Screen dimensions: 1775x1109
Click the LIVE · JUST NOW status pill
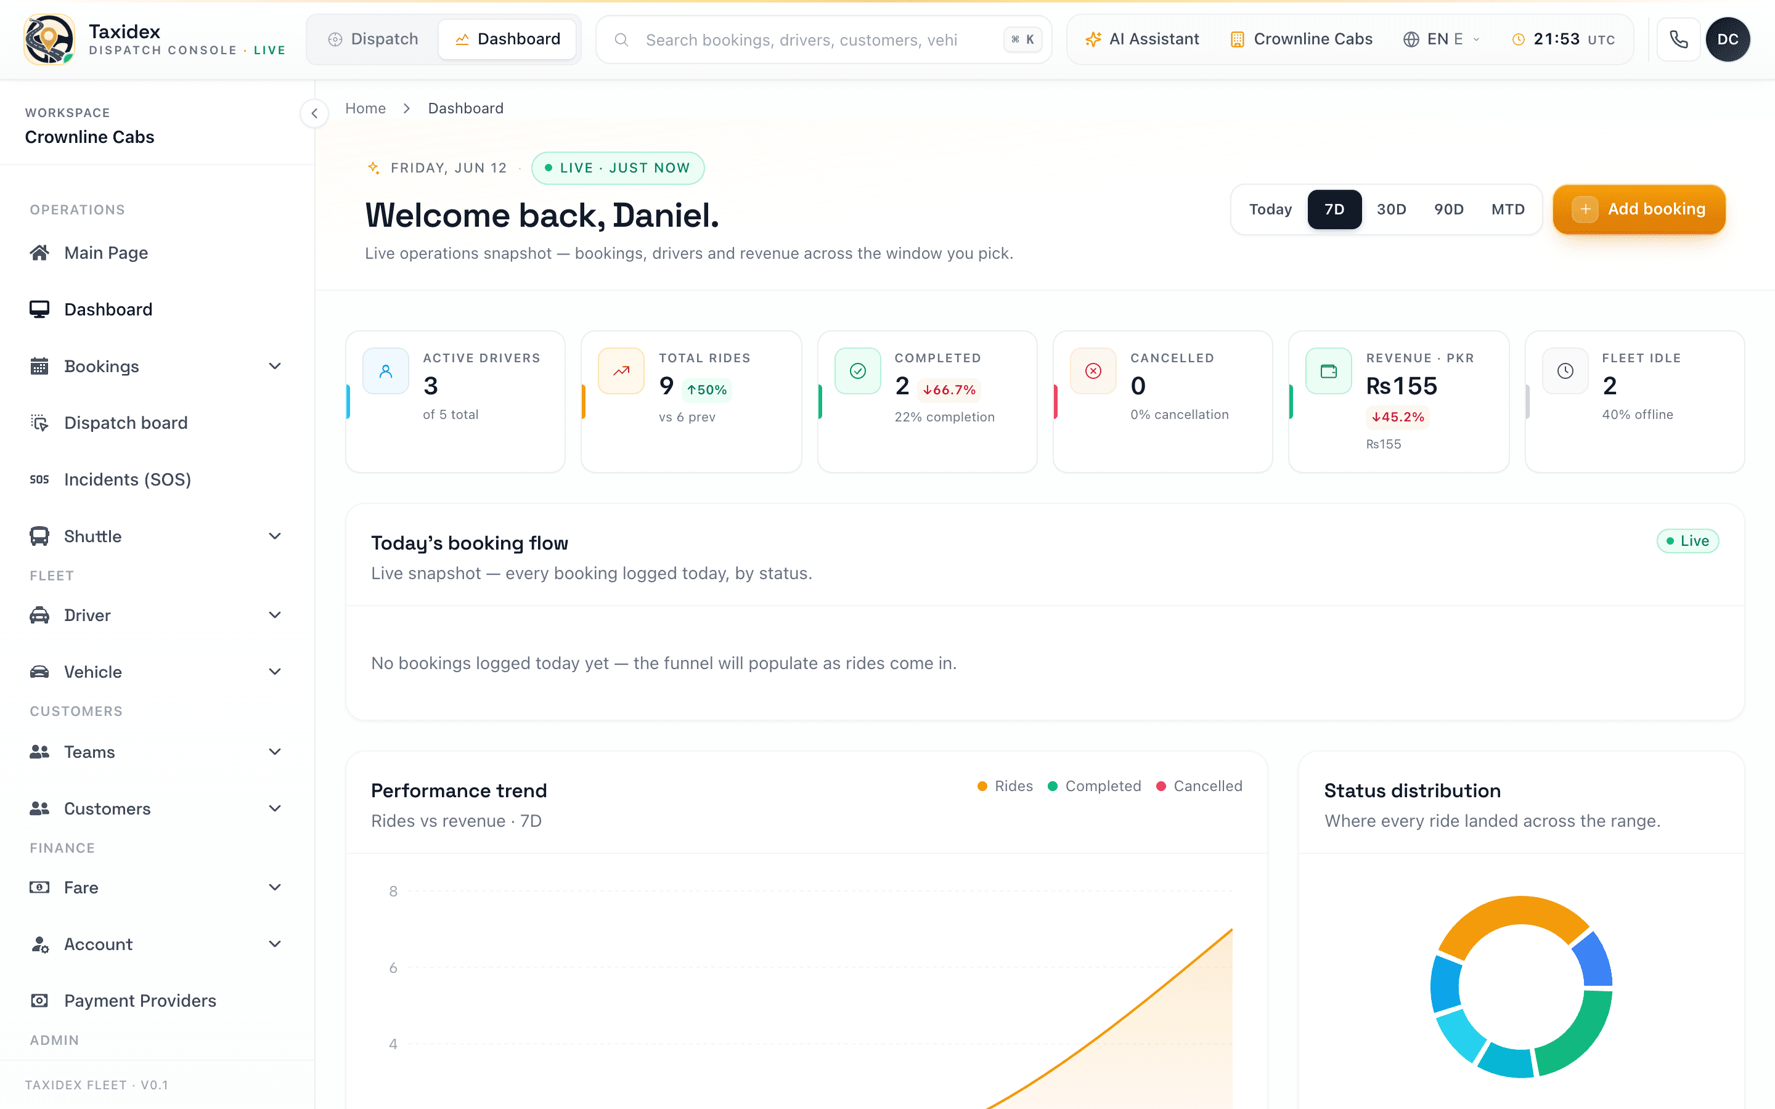click(x=618, y=168)
